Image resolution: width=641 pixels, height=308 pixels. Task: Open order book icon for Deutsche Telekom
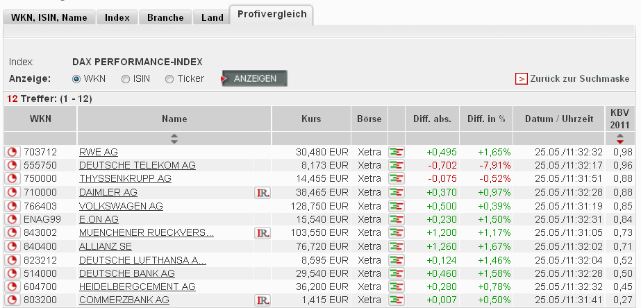click(x=396, y=165)
